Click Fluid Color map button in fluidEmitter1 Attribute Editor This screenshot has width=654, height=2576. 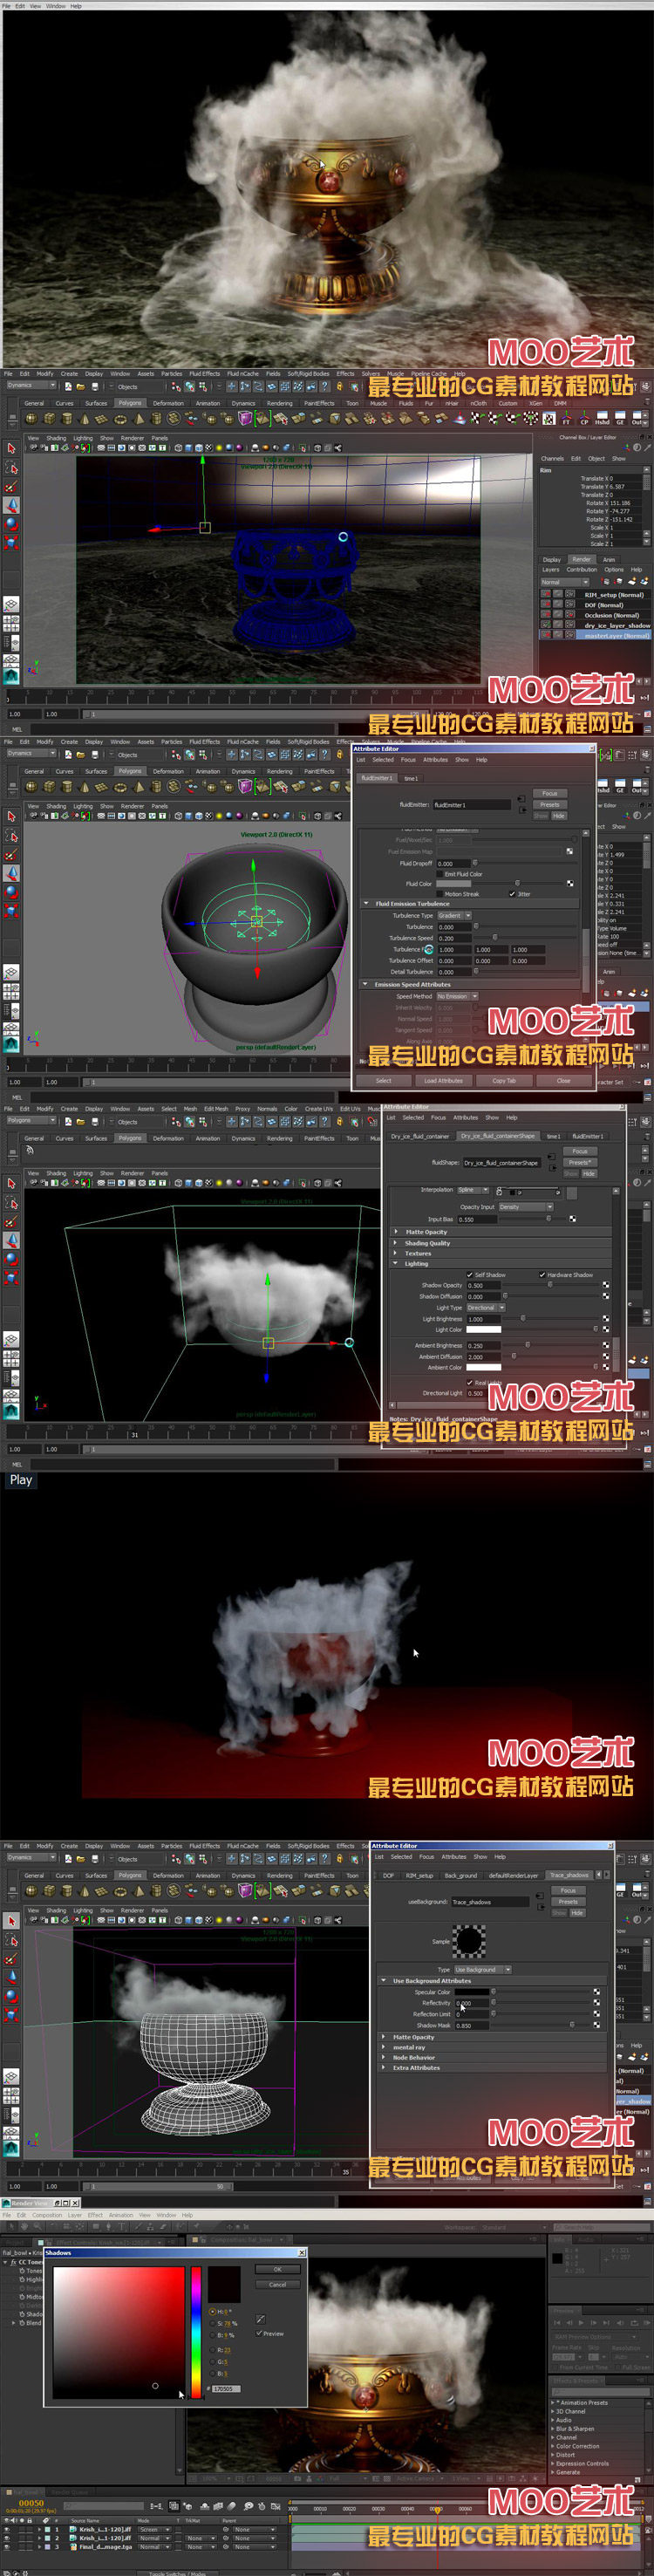point(570,883)
